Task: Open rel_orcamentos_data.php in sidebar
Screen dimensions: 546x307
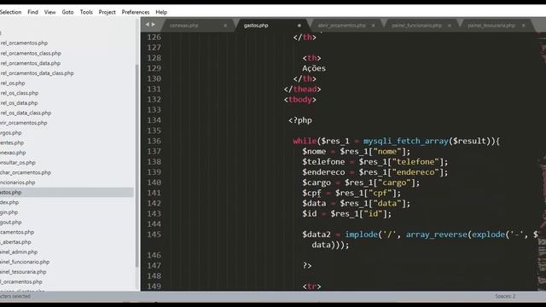Action: [x=31, y=63]
